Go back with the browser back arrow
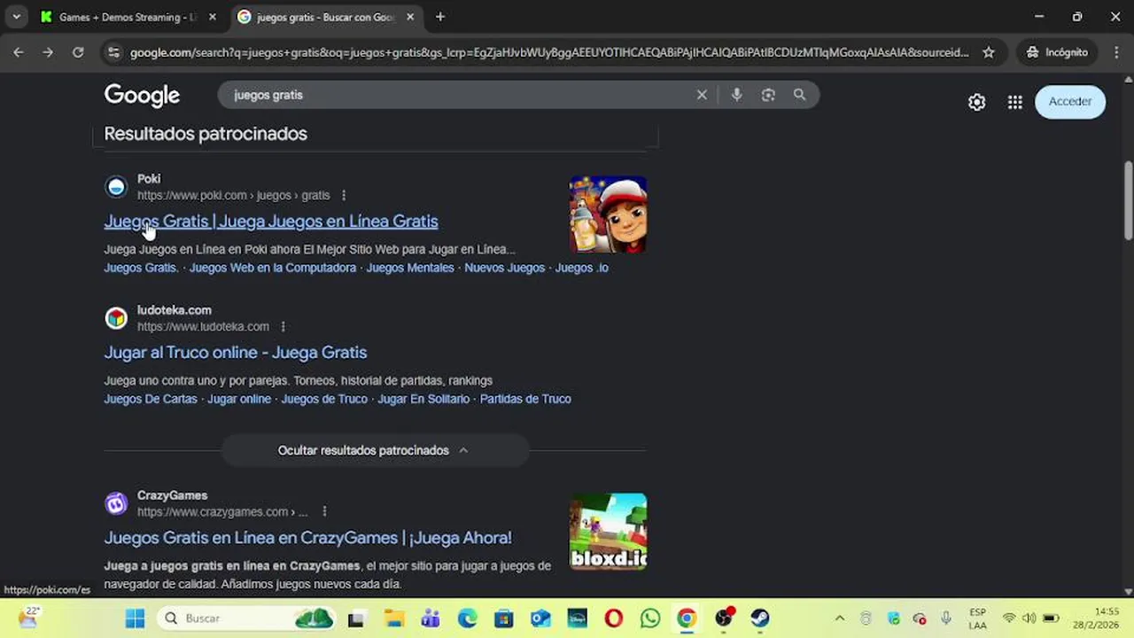The width and height of the screenshot is (1134, 638). (18, 52)
